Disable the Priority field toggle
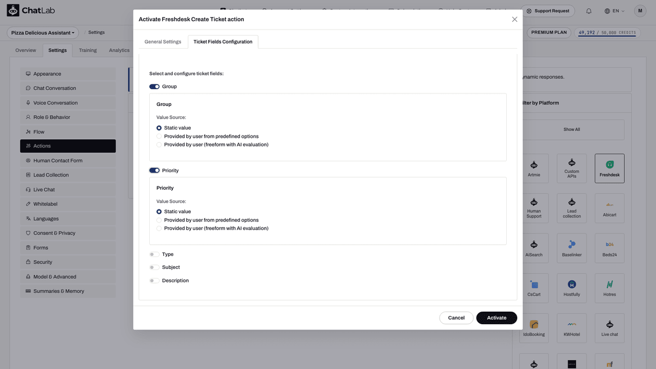Screen dimensions: 656x369 pos(154,171)
